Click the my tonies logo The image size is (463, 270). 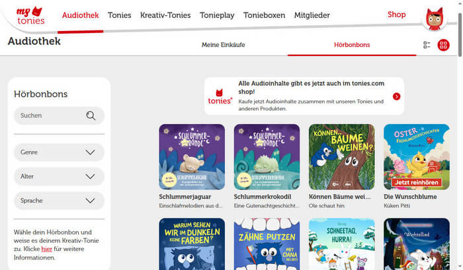point(30,16)
